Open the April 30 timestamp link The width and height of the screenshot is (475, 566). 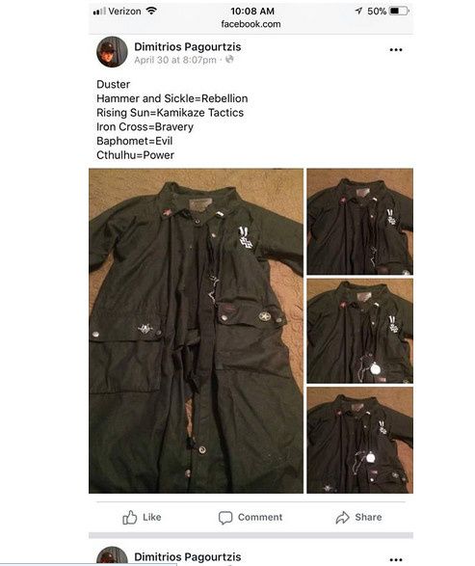(175, 60)
